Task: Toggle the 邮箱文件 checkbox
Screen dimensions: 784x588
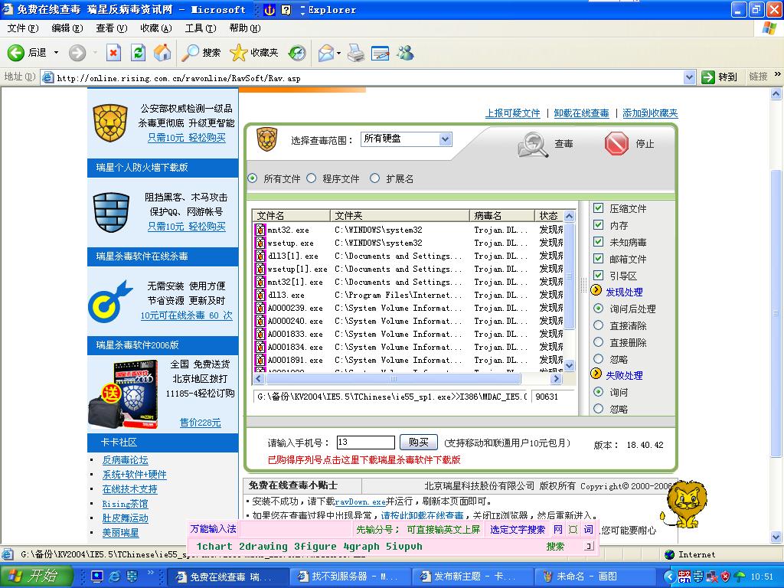Action: click(x=598, y=259)
